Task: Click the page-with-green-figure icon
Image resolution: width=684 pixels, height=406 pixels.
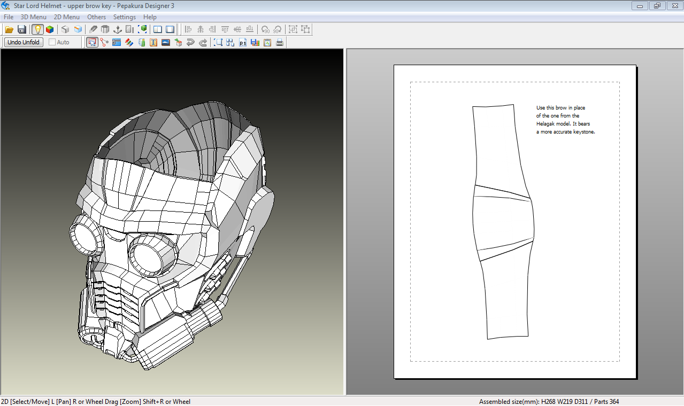Action: tap(142, 42)
